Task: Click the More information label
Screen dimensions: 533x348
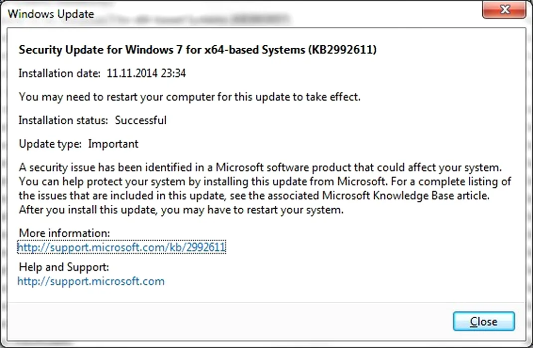Action: (x=64, y=233)
